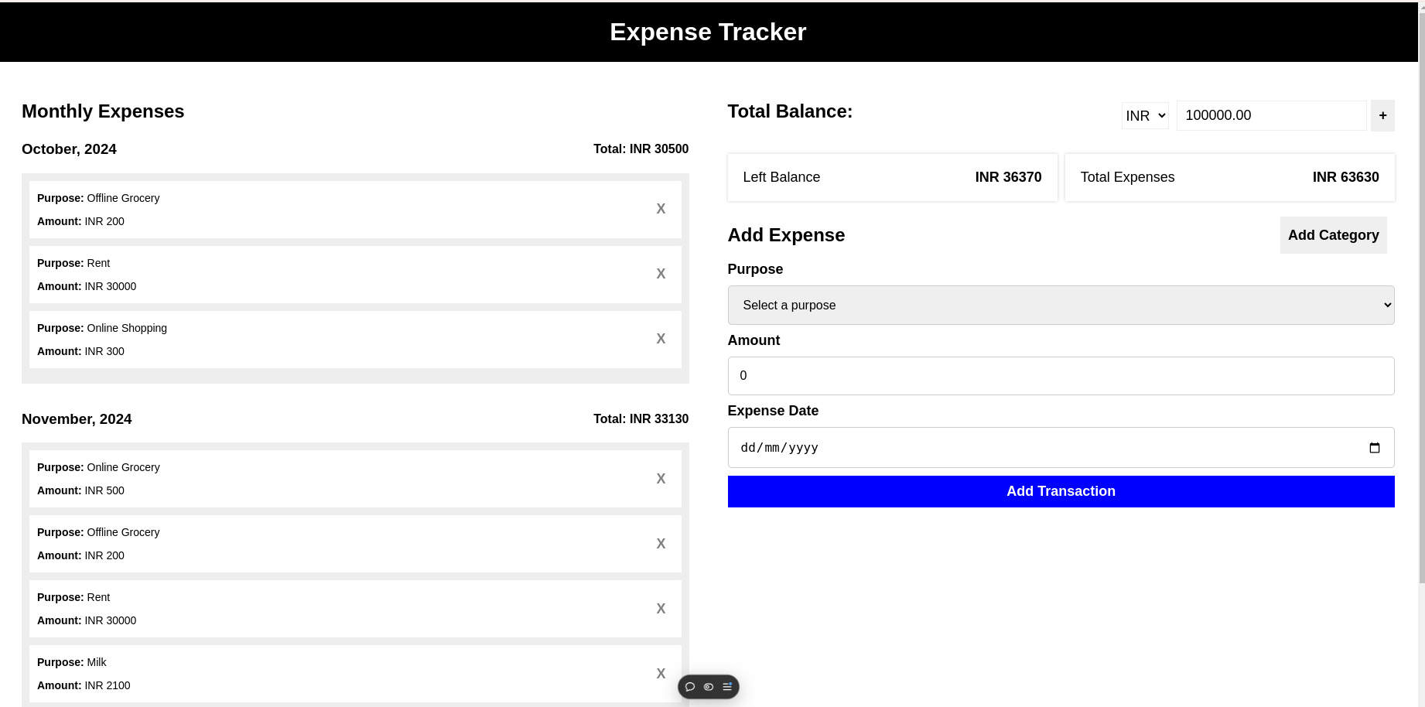This screenshot has width=1425, height=707.
Task: Expand the Select a purpose dropdown
Action: (x=1061, y=306)
